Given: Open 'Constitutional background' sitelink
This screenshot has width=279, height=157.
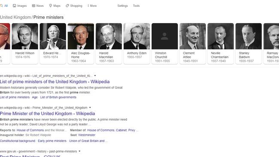Looking at the screenshot, I should tap(18, 141).
